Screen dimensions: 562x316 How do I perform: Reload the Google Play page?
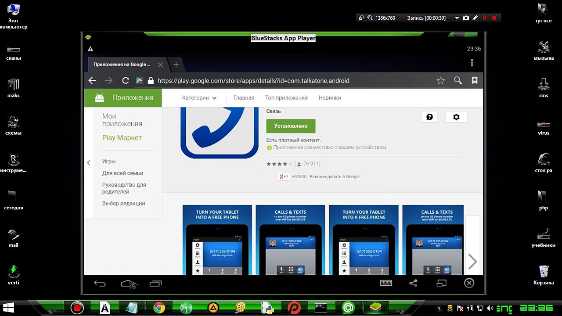point(126,80)
